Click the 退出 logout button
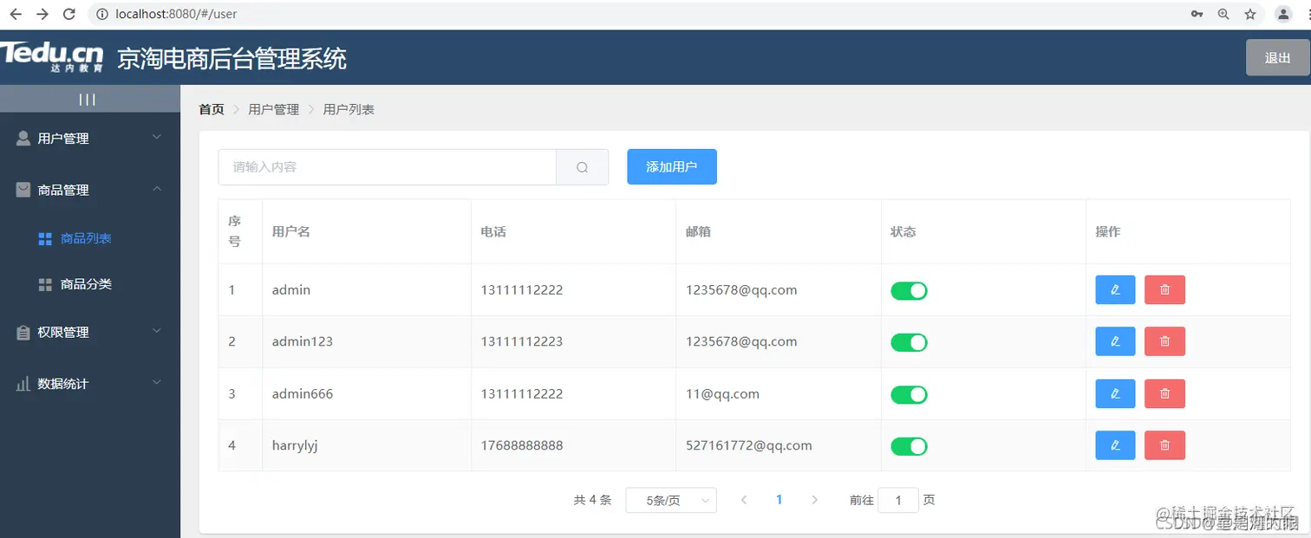 click(x=1277, y=58)
